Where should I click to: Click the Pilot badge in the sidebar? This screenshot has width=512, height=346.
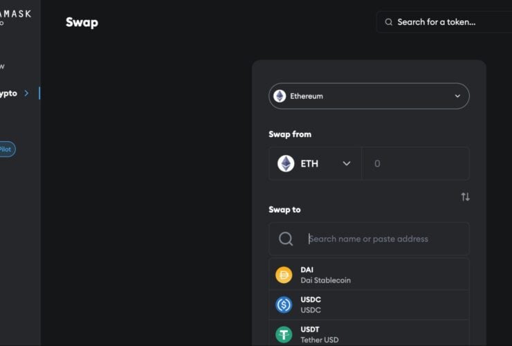click(x=6, y=149)
